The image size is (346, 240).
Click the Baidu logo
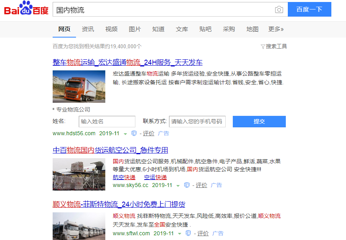[26, 8]
